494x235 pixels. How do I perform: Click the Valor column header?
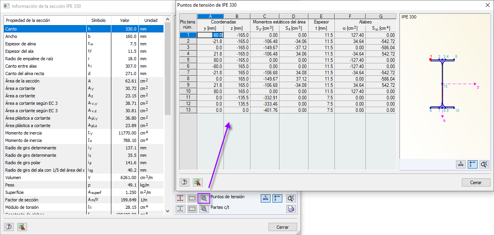click(125, 20)
